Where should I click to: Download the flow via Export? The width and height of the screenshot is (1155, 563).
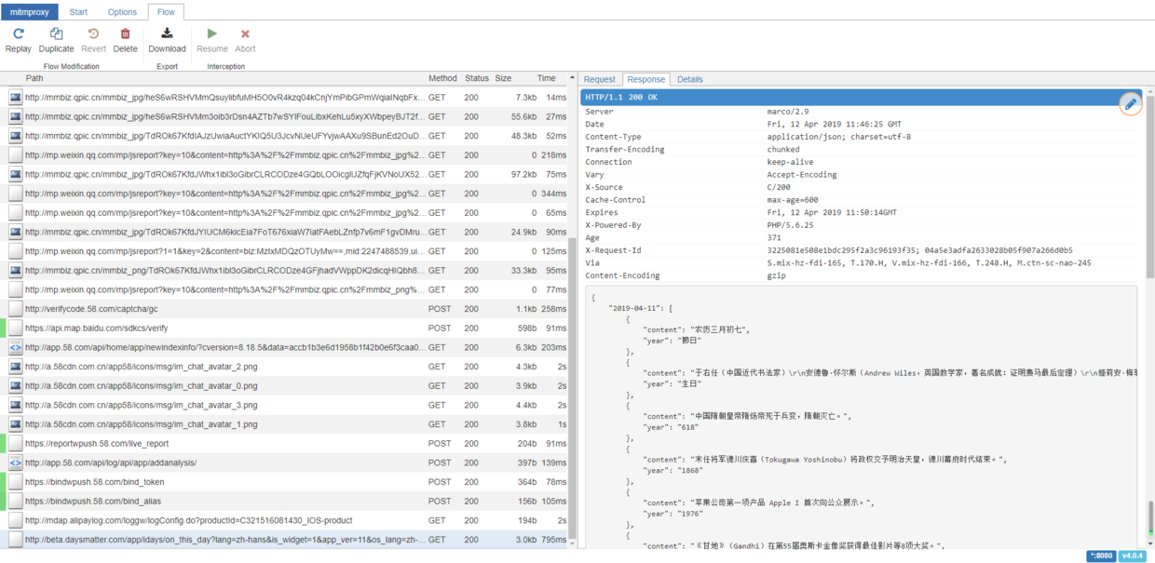click(x=167, y=39)
